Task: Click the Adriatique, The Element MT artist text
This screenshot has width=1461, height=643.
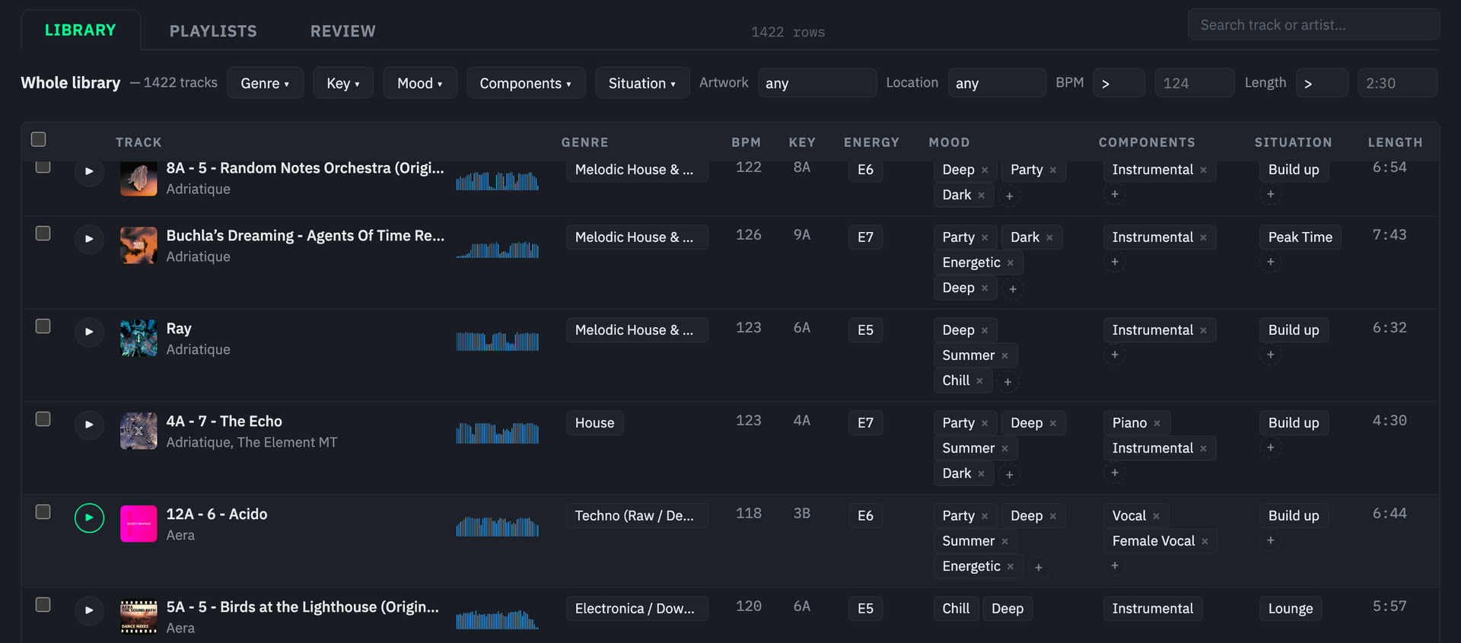Action: tap(252, 443)
